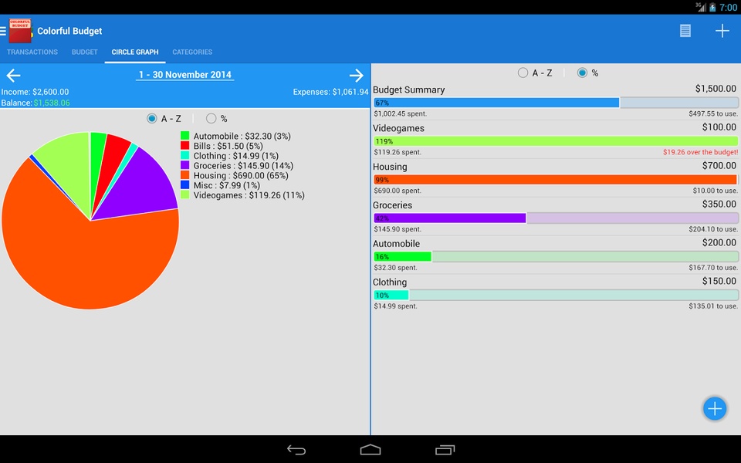The image size is (741, 463).
Task: Tap the 3G signal strength icon
Action: [700, 7]
